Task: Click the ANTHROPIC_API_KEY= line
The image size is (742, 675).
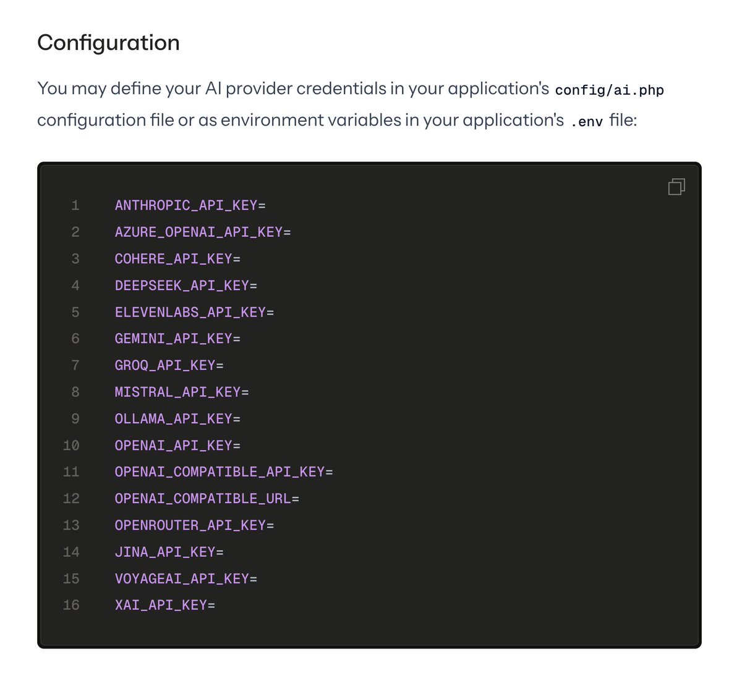Action: point(190,205)
